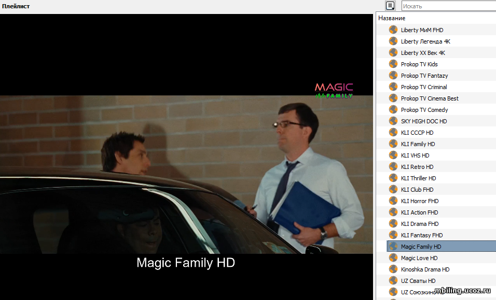
Task: Choose Prokop TV Comedy from the playlist
Action: click(x=424, y=110)
